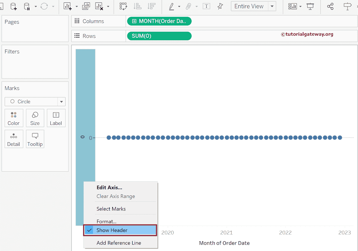This screenshot has height=251, width=358.
Task: Click the Run Update refresh icon
Action: click(44, 6)
